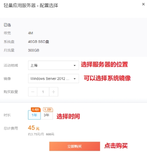This screenshot has height=157, width=147.
Task: Click the 总计费用 label
Action: point(11,128)
